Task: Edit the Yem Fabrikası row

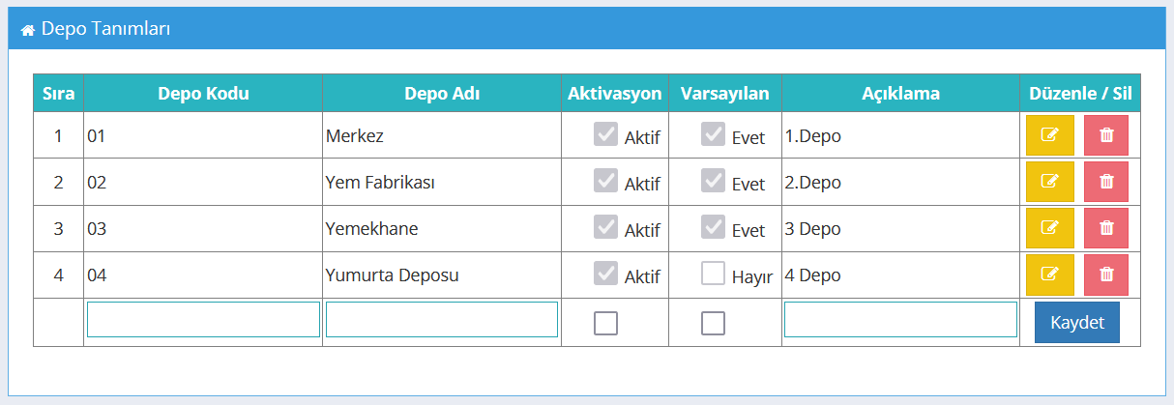Action: tap(1050, 182)
